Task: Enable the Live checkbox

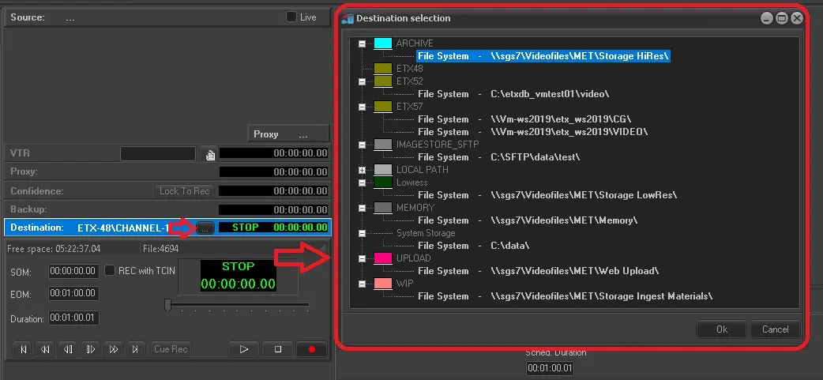Action: click(x=291, y=17)
